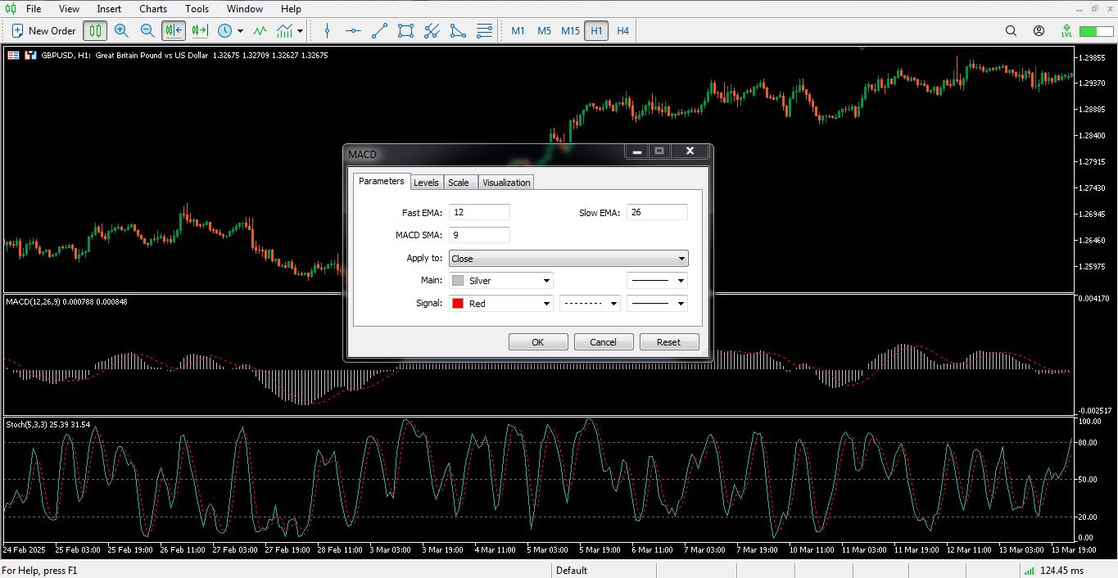Click the user account profile icon
1118x578 pixels.
click(x=1039, y=31)
